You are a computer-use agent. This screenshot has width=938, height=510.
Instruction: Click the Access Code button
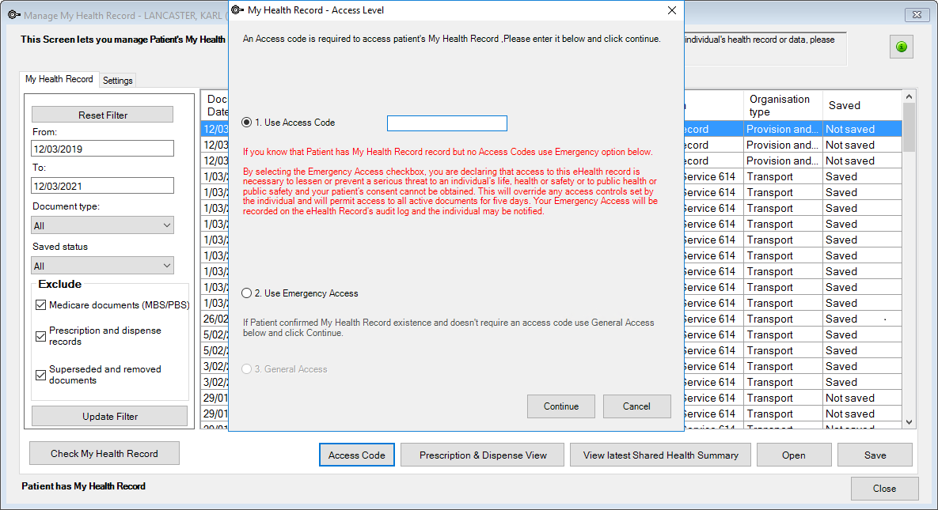pyautogui.click(x=356, y=455)
